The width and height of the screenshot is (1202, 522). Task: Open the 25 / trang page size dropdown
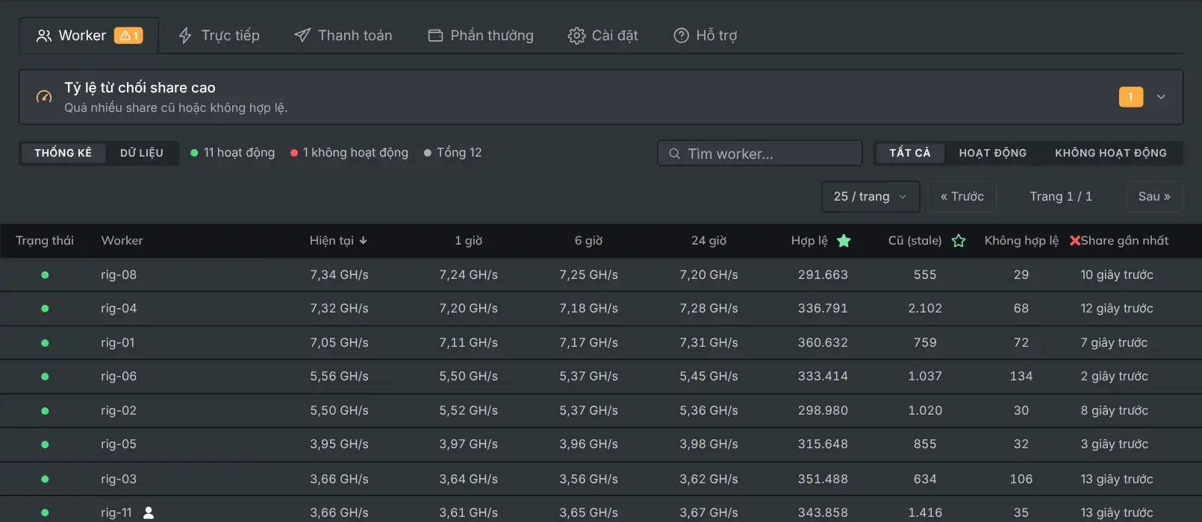(x=871, y=197)
